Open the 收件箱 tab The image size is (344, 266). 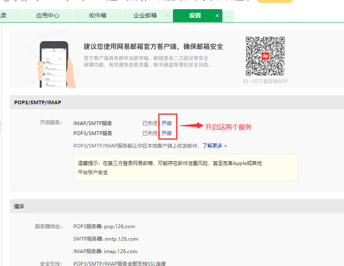97,15
